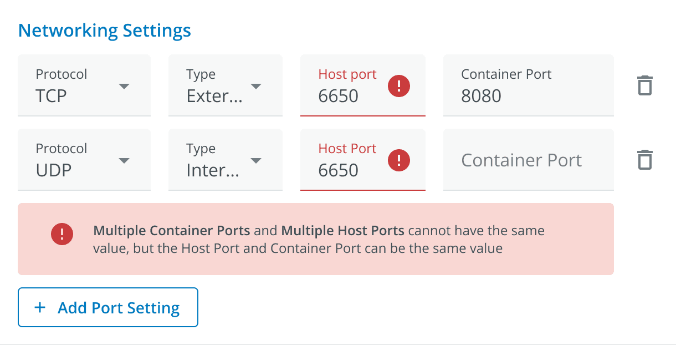
Task: Click the Networking Settings heading
Action: (105, 30)
